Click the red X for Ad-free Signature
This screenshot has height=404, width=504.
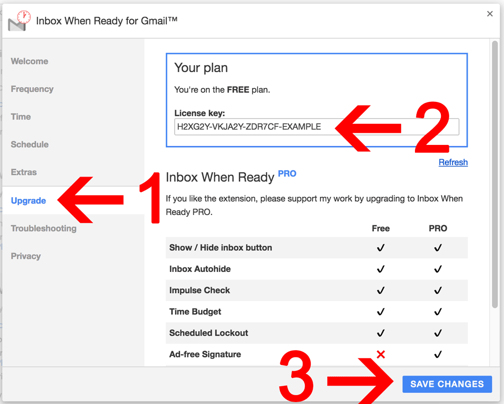click(x=381, y=355)
